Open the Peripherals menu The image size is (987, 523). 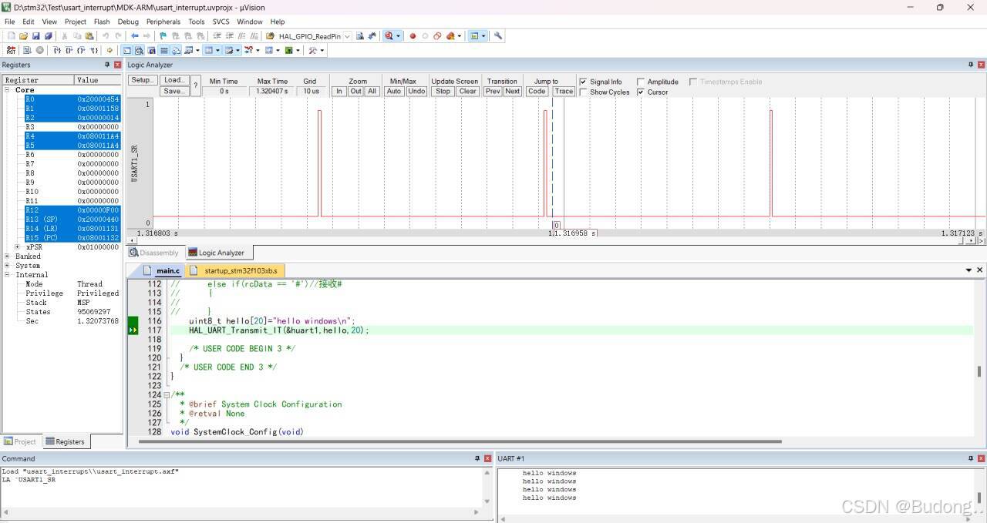pos(163,22)
